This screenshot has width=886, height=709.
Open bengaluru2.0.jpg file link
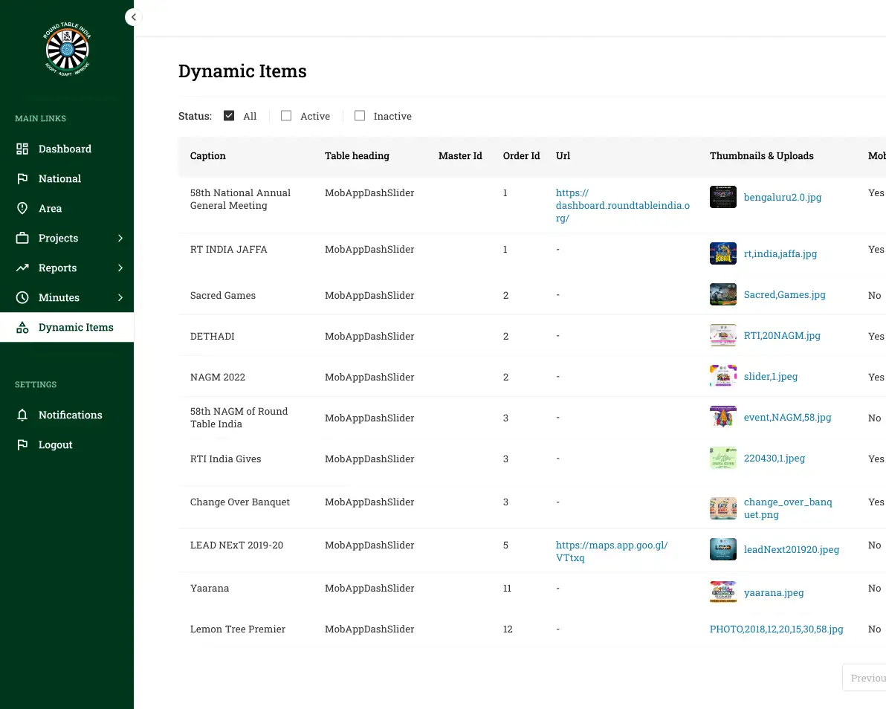(x=782, y=197)
